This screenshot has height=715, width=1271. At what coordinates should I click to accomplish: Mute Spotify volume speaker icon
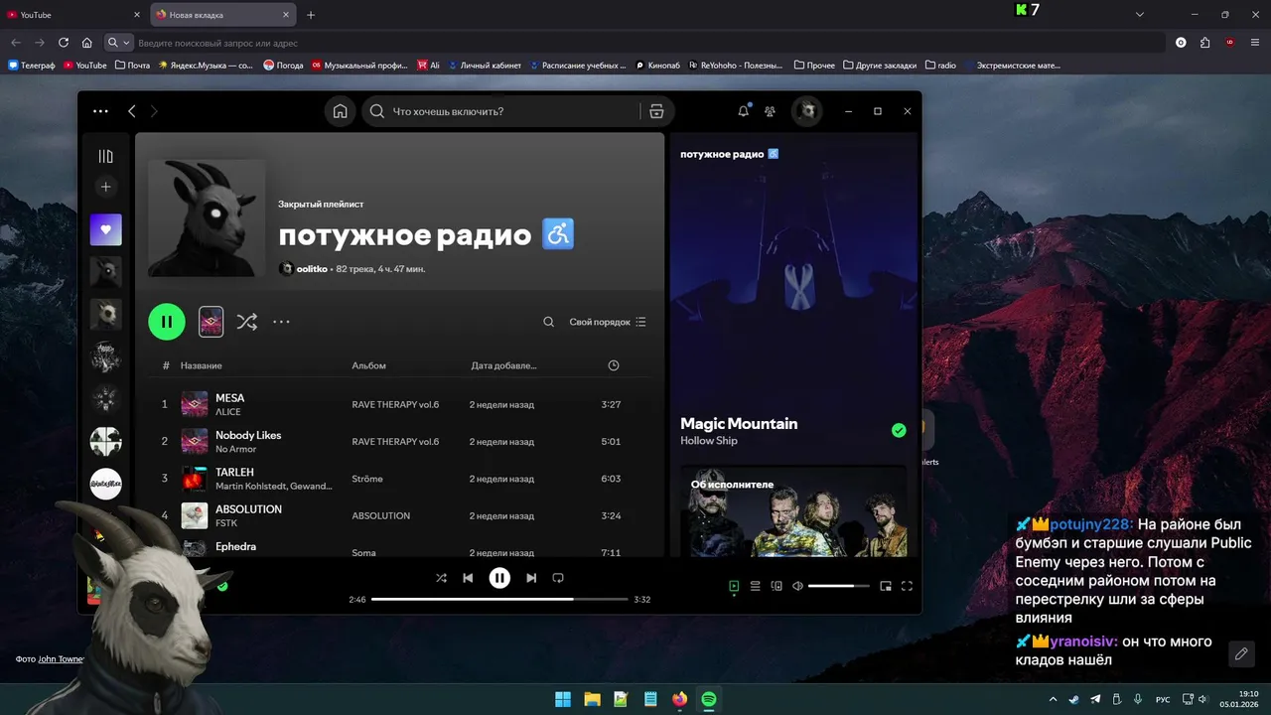click(x=797, y=586)
